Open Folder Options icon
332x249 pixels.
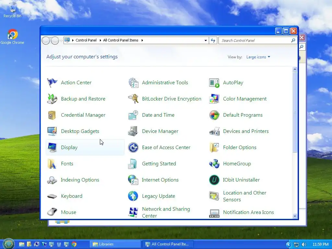click(214, 148)
